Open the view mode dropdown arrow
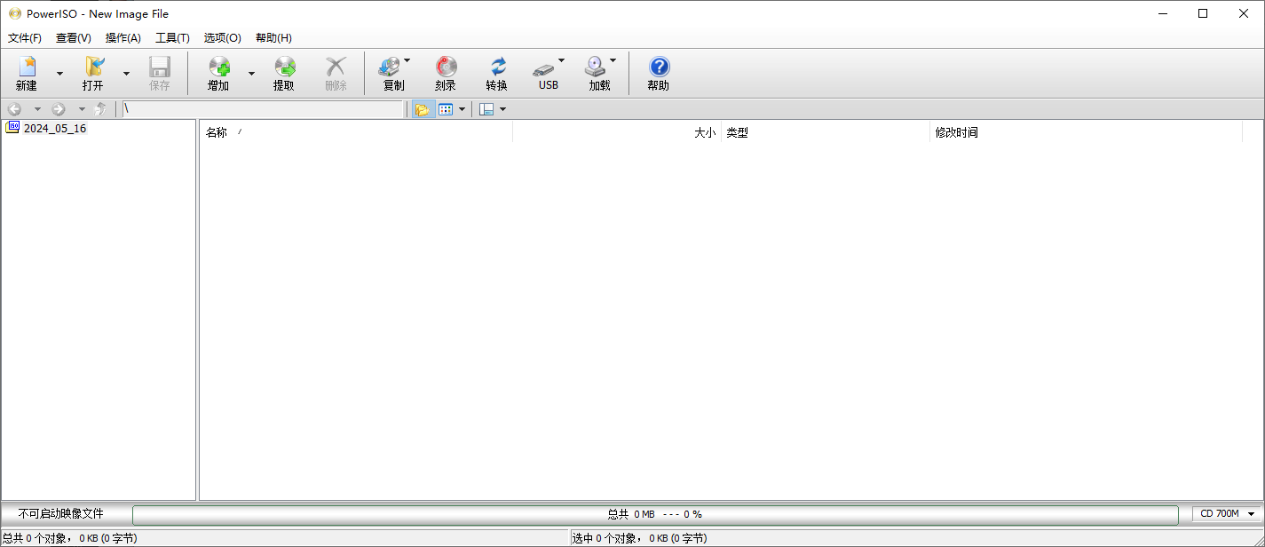This screenshot has height=547, width=1265. pyautogui.click(x=462, y=109)
